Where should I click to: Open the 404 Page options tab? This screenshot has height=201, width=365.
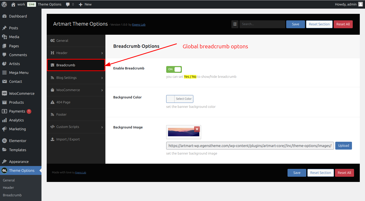[x=76, y=102]
